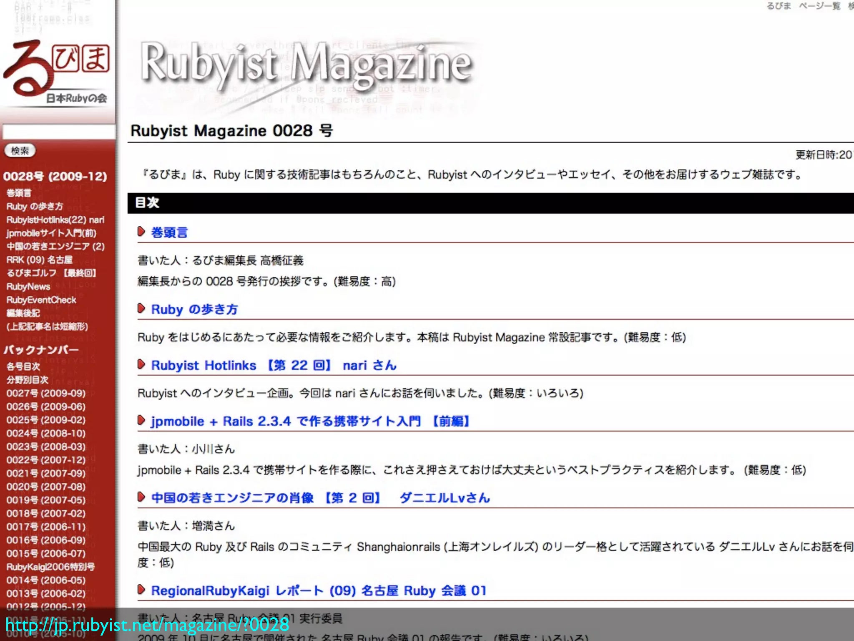Open back number 0016号 (2006-09)
The height and width of the screenshot is (641, 854).
click(x=46, y=540)
